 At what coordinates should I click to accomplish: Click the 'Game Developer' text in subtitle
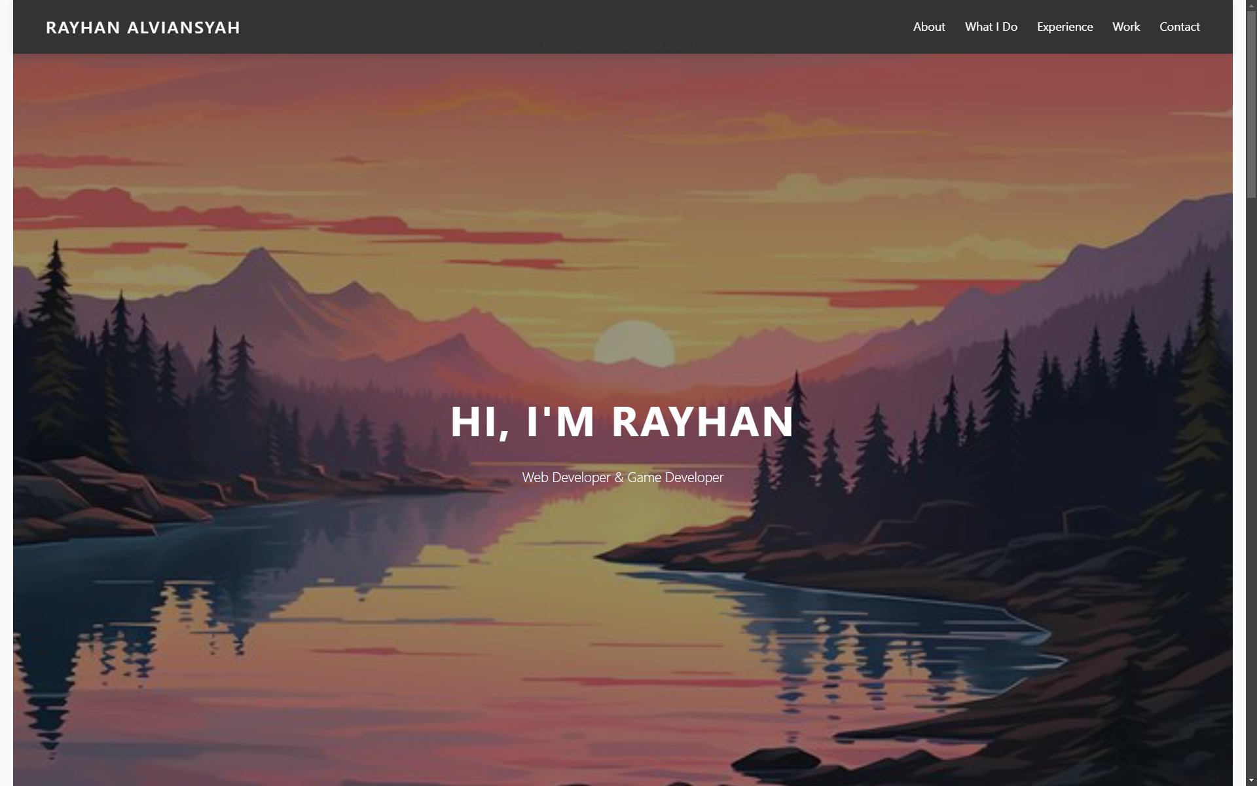pos(675,477)
